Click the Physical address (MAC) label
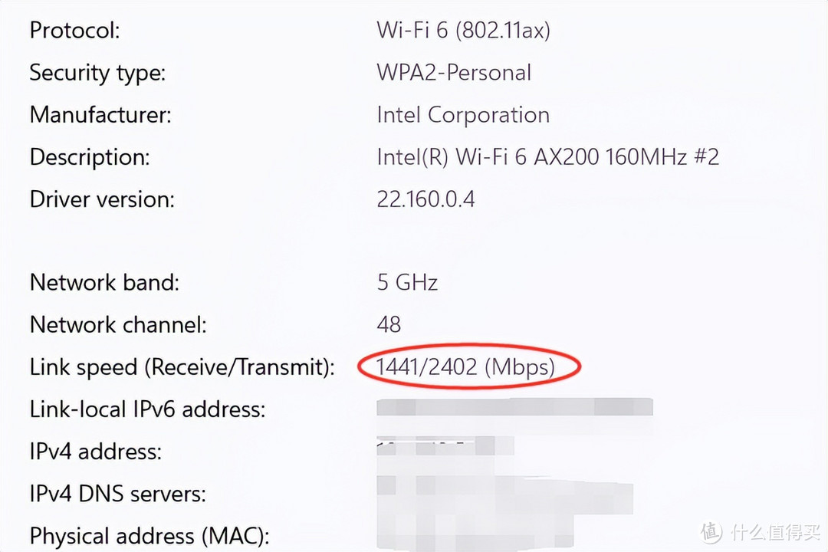The height and width of the screenshot is (552, 828). point(149,536)
